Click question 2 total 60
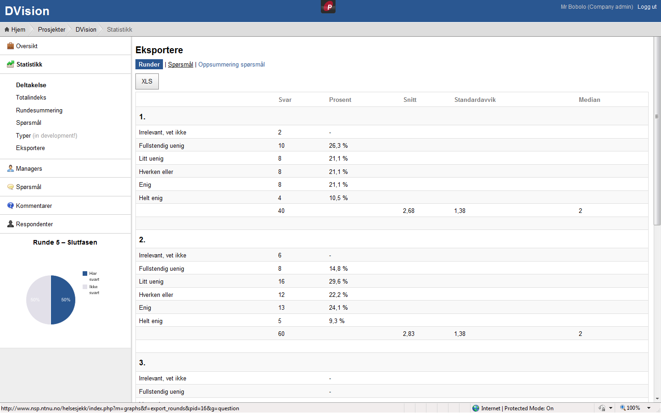Screen dimensions: 661x413 point(281,334)
